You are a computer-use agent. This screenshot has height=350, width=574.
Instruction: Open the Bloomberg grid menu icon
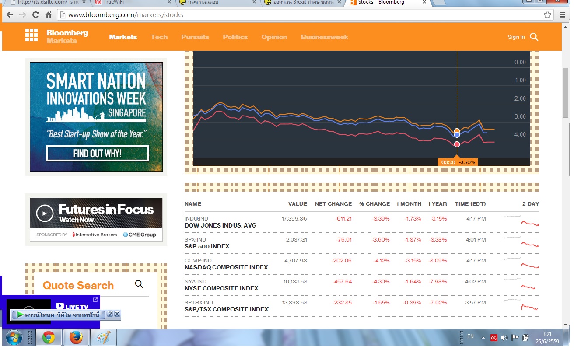(x=31, y=35)
